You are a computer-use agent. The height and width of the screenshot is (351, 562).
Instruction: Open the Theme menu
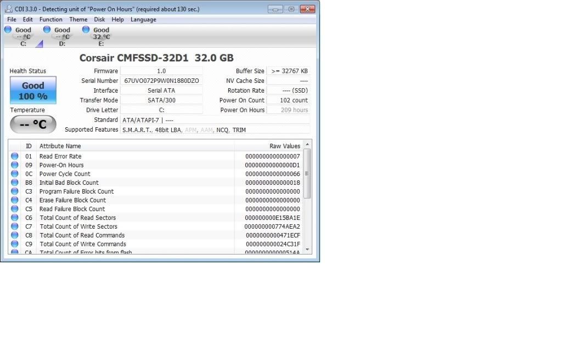tap(78, 19)
